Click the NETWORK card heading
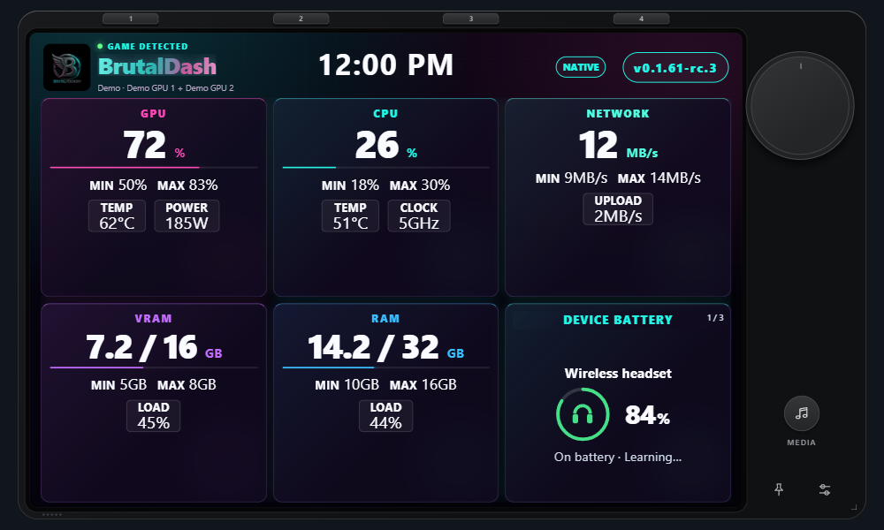Screen dimensions: 884x530 [x=618, y=113]
